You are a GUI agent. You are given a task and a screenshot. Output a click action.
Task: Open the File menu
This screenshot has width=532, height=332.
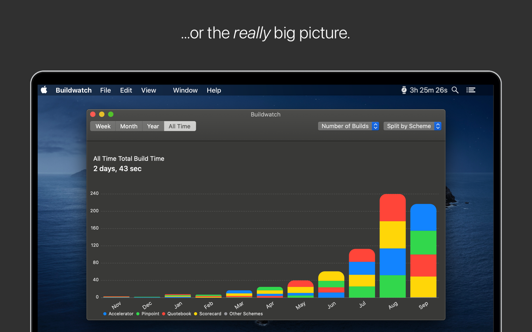105,90
